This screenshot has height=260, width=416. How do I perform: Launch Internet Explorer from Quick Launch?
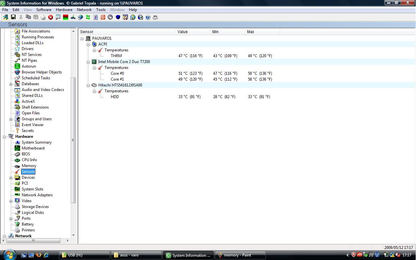click(46, 255)
